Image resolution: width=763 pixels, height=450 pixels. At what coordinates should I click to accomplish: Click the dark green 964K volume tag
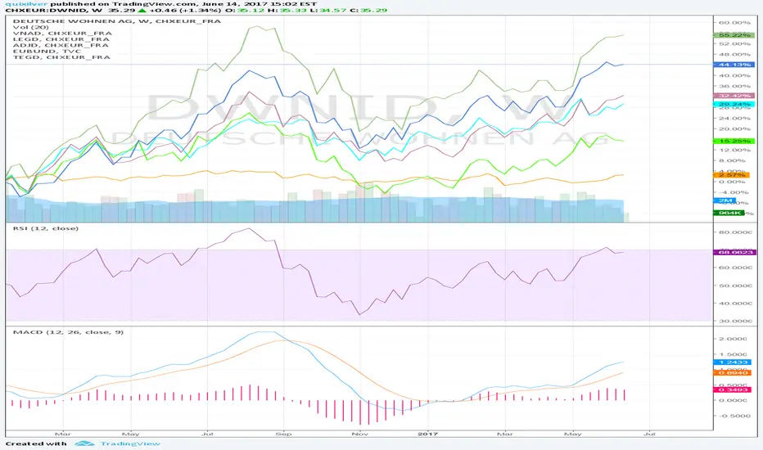click(729, 213)
